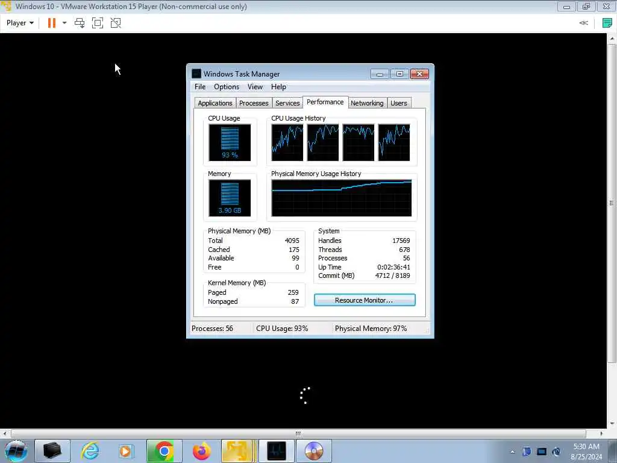Click the Memory 3.90 GB gauge

point(230,198)
